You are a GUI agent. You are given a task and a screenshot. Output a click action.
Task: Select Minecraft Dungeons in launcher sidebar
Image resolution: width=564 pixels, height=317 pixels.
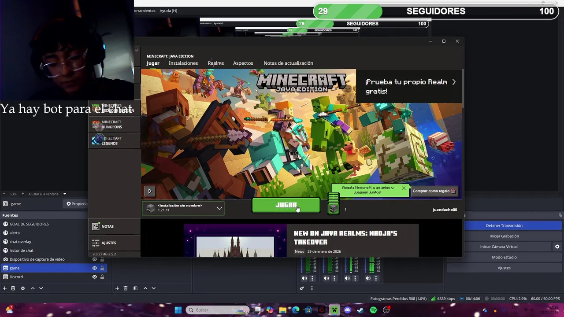[x=115, y=125]
